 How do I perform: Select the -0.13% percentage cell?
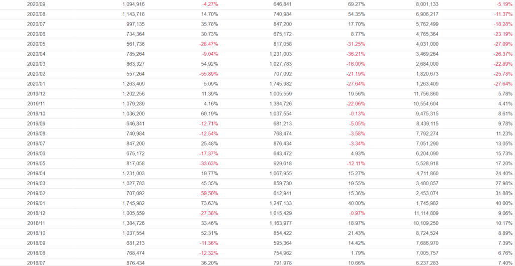coord(356,113)
